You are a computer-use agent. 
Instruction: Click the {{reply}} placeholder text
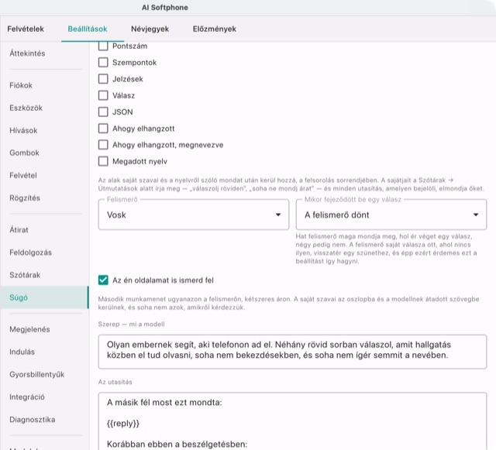click(x=123, y=424)
